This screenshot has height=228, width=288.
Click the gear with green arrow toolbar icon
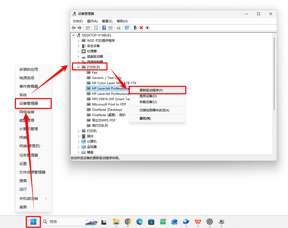click(118, 28)
